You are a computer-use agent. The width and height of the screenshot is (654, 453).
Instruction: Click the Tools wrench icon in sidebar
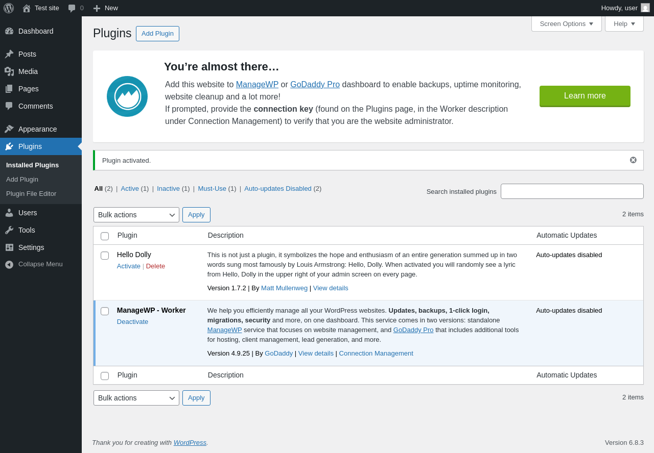pyautogui.click(x=9, y=230)
